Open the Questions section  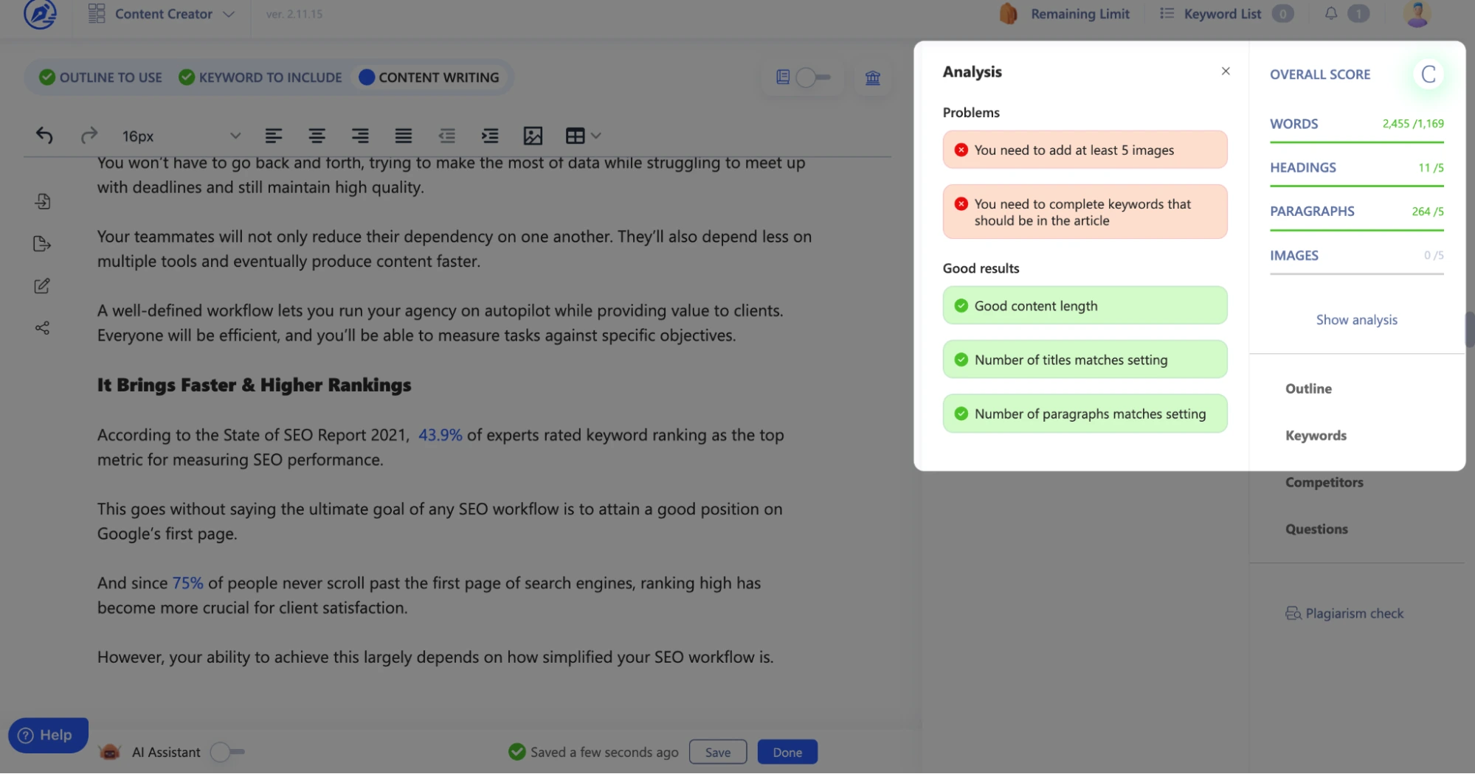pos(1316,529)
